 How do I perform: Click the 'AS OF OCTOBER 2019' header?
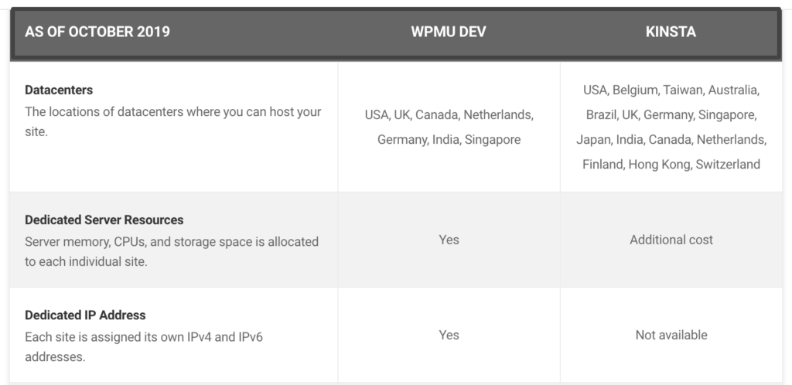click(x=97, y=32)
